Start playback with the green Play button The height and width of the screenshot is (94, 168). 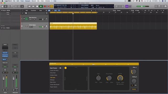coord(41,6)
